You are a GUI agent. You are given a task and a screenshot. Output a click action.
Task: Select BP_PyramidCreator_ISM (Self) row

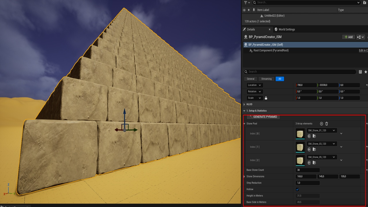(x=305, y=45)
